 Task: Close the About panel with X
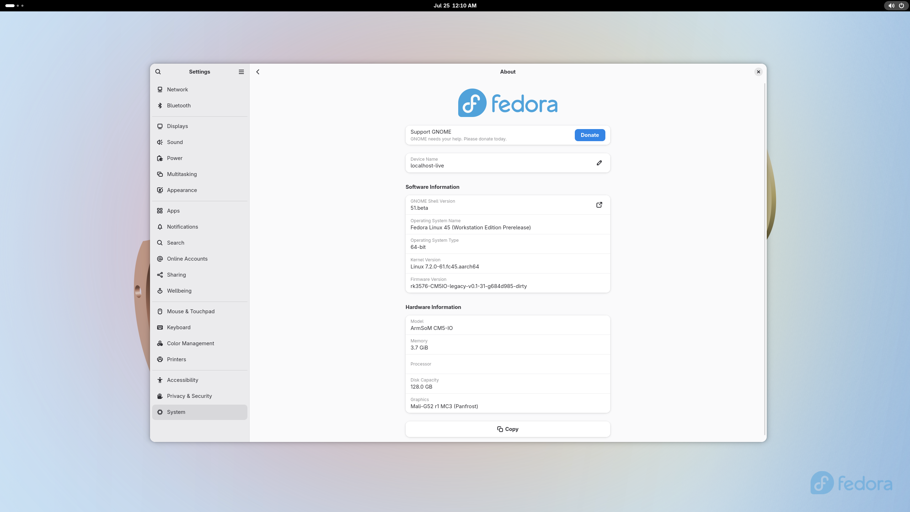click(x=758, y=72)
